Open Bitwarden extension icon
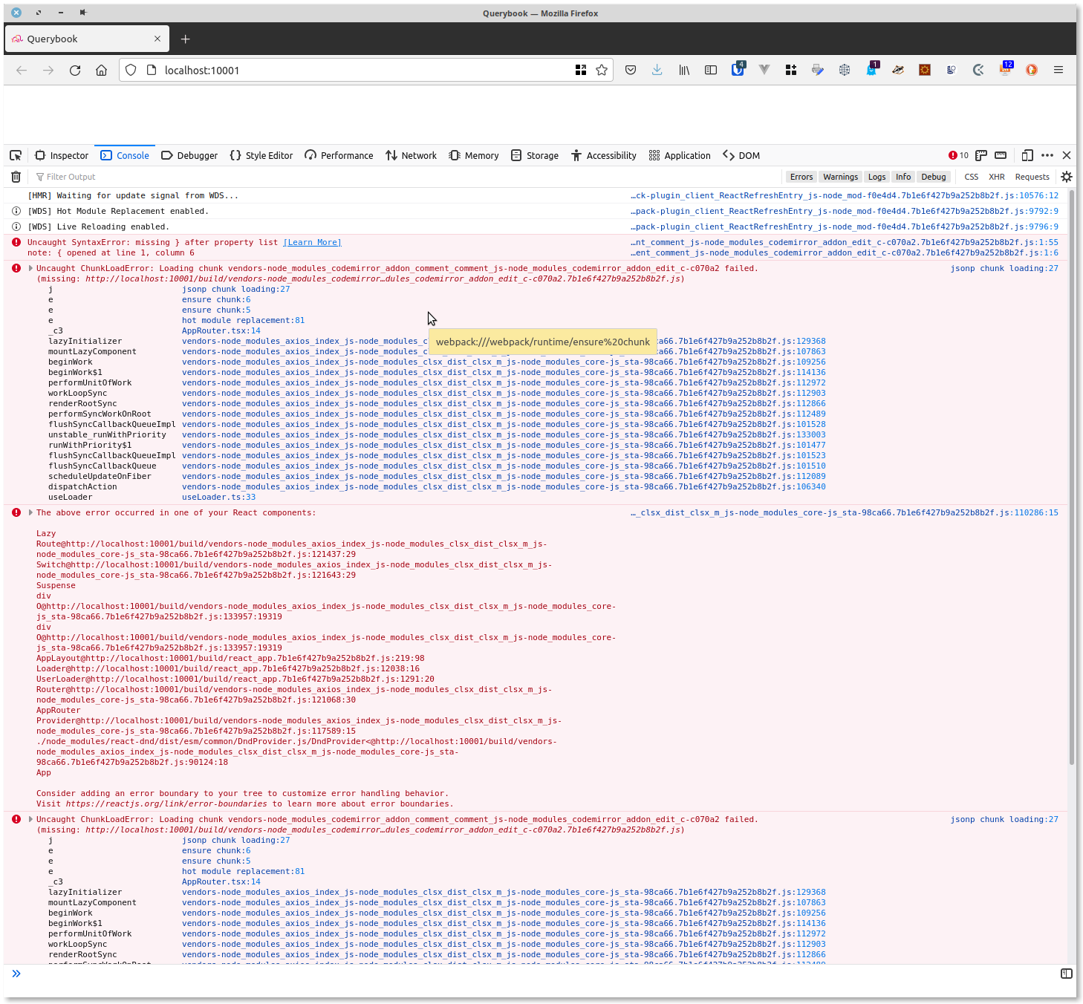The height and width of the screenshot is (1004, 1083). tap(738, 69)
